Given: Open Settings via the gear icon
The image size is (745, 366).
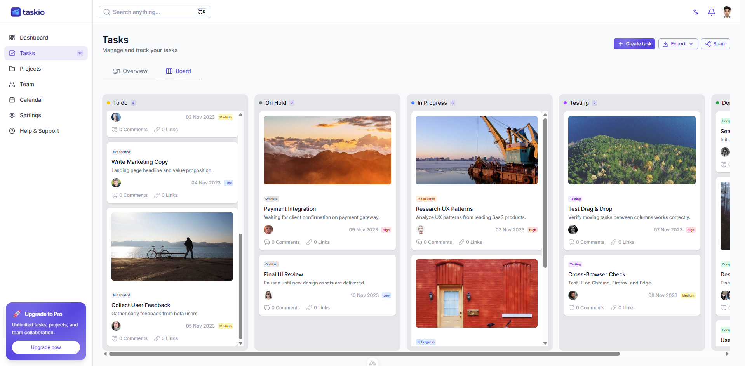Looking at the screenshot, I should (12, 115).
